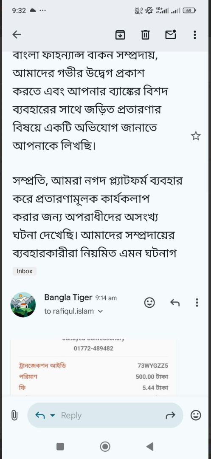211x459 pixels.
Task: Mark the email as unread
Action: (x=171, y=34)
